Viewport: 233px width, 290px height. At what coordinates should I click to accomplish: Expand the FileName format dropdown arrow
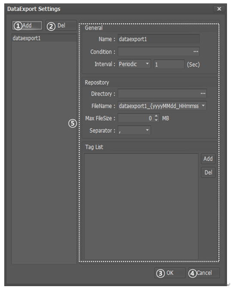(203, 106)
